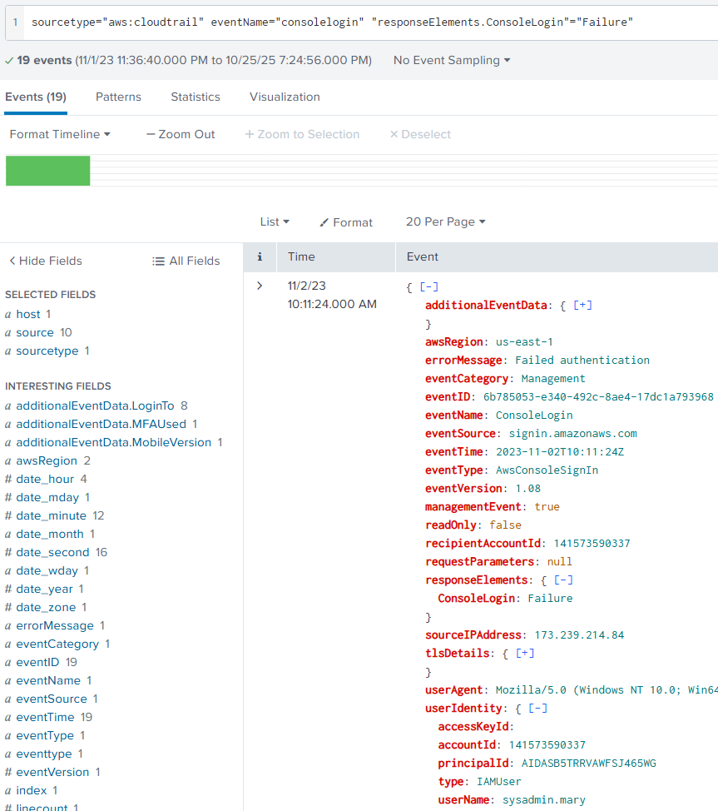The width and height of the screenshot is (718, 811).
Task: Open 20 Per Page dropdown
Action: 445,221
